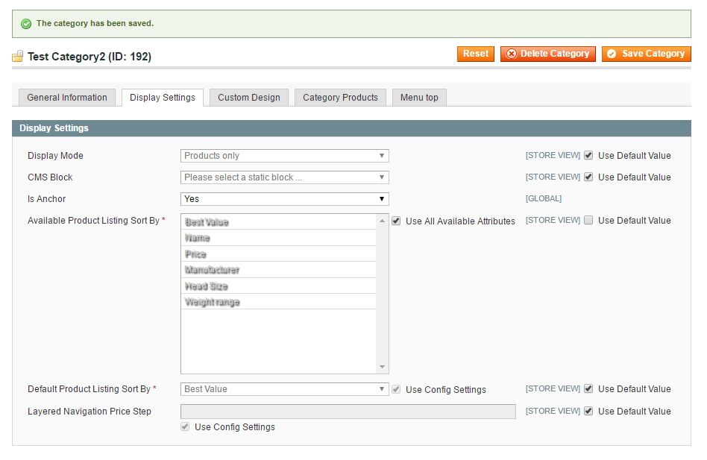The width and height of the screenshot is (707, 460).
Task: Click the Save Category button
Action: pyautogui.click(x=646, y=54)
